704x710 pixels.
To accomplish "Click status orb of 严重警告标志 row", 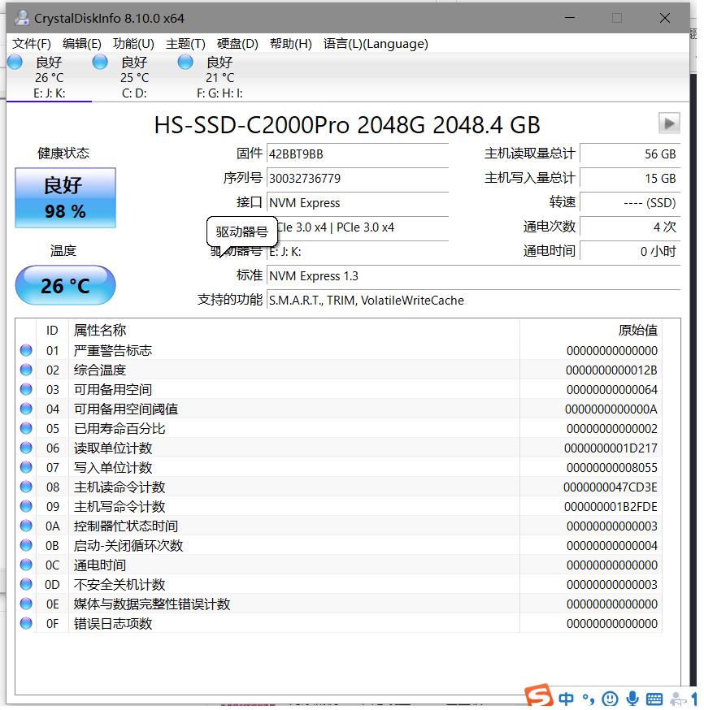I will coord(26,350).
